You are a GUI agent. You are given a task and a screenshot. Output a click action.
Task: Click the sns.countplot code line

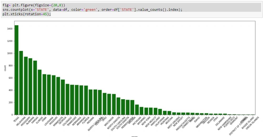click(92, 9)
